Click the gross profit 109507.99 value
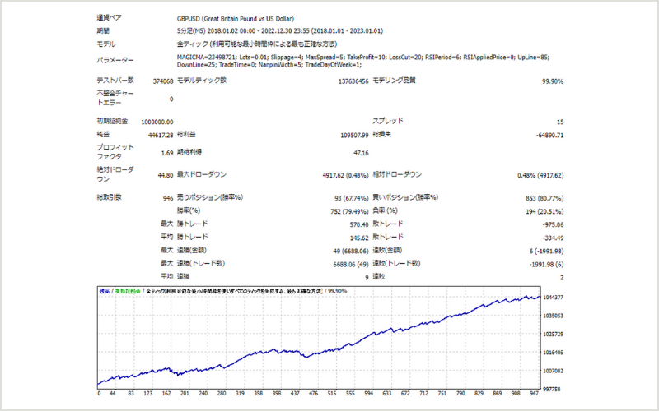The width and height of the screenshot is (659, 411). tap(354, 136)
